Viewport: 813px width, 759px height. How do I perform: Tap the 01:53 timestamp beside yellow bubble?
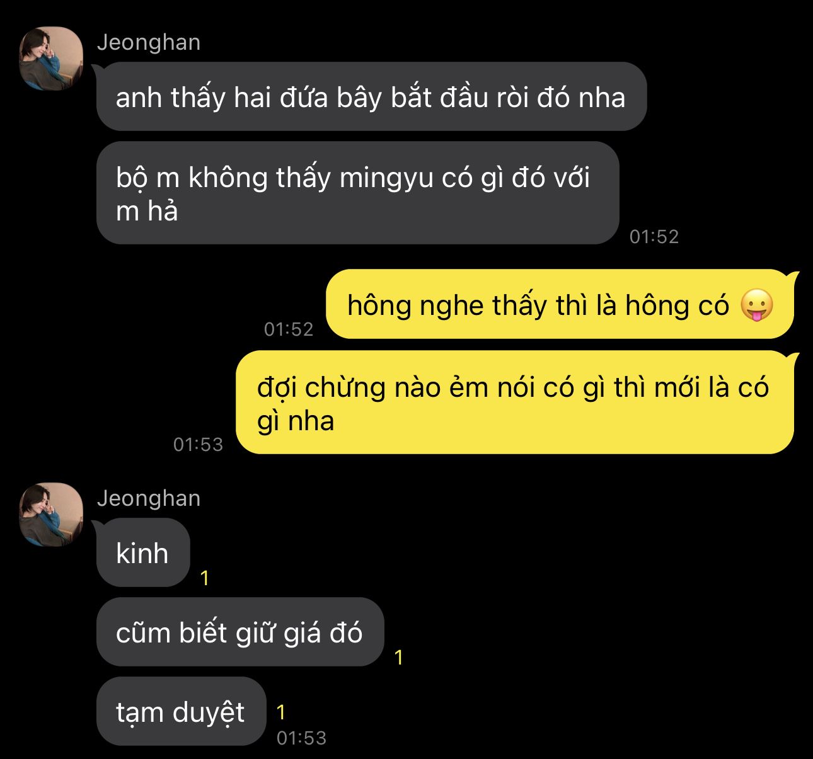(198, 444)
